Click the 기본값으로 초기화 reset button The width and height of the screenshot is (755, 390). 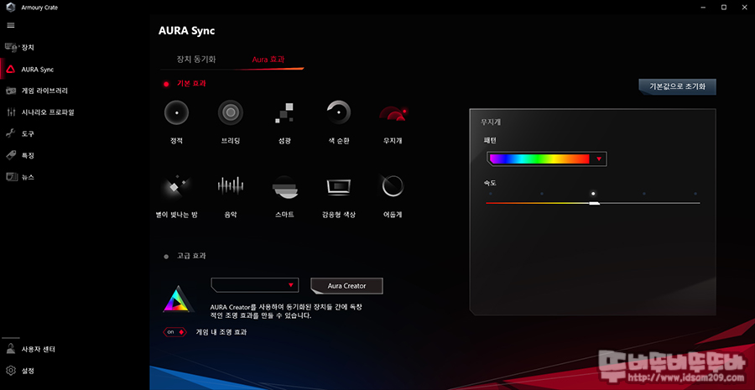coord(678,87)
